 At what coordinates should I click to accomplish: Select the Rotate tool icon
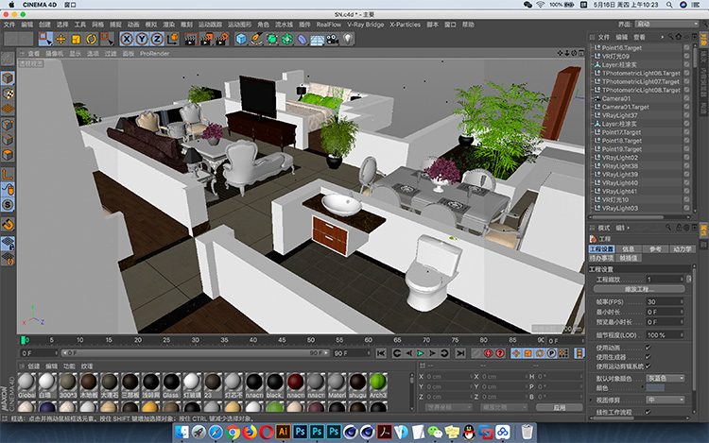tap(92, 40)
